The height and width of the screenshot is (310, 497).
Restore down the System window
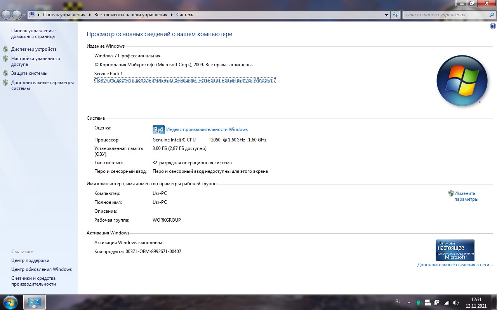click(471, 3)
